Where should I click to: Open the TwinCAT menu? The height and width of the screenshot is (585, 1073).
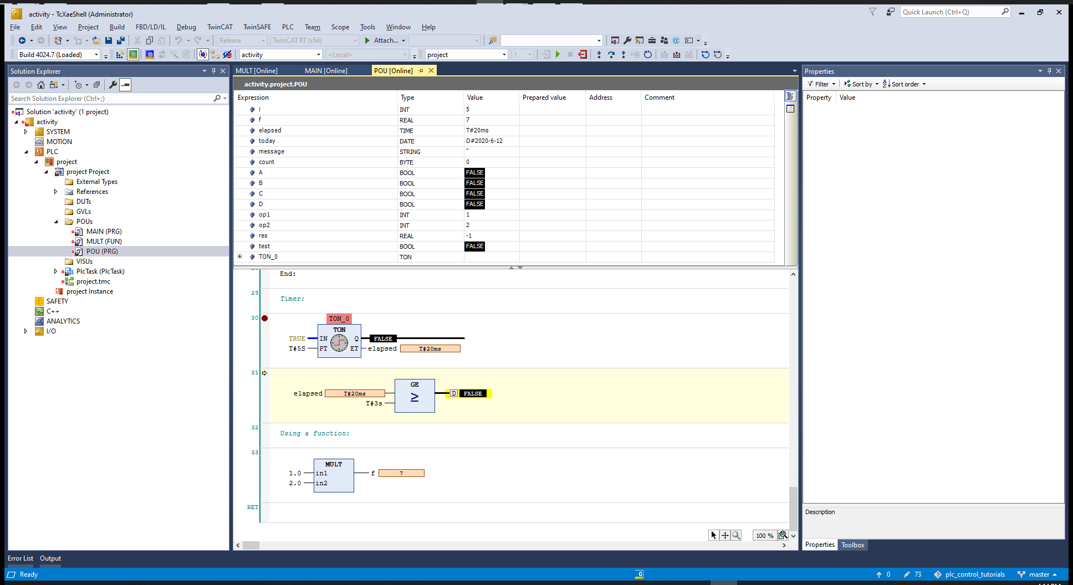[219, 27]
